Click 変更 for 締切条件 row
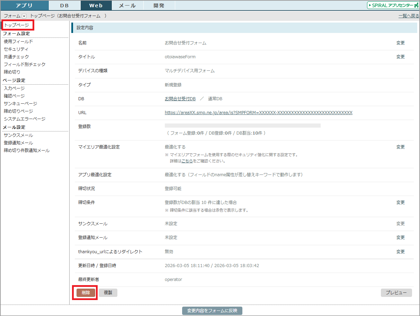The width and height of the screenshot is (420, 316). coord(400,203)
